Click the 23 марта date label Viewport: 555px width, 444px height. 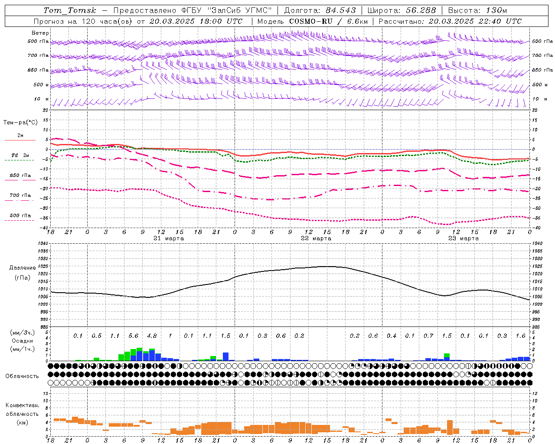[x=464, y=238]
